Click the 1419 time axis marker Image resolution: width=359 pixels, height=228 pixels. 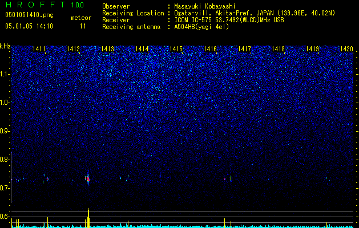click(313, 48)
